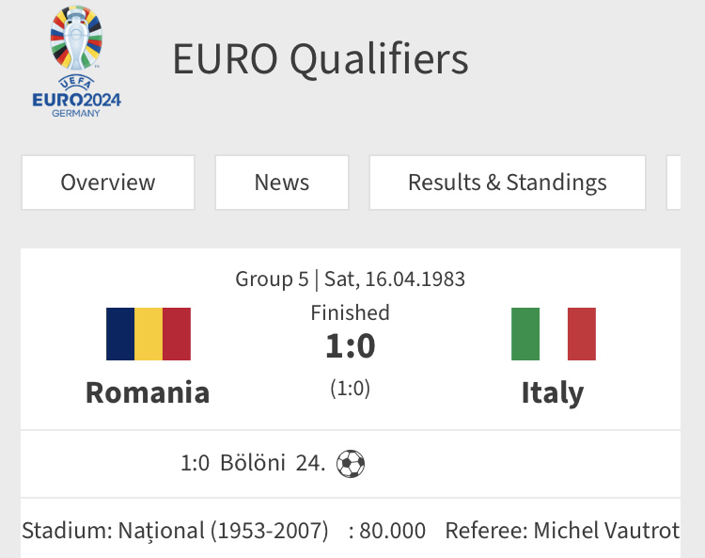Click the Group 5 label

tap(272, 279)
